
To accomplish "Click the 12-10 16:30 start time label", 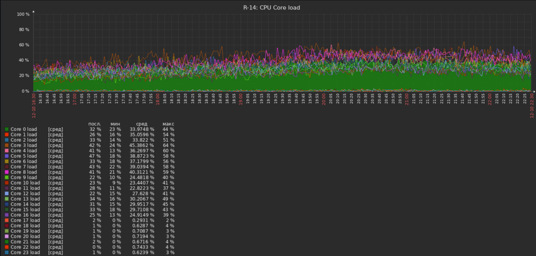I will 33,103.
